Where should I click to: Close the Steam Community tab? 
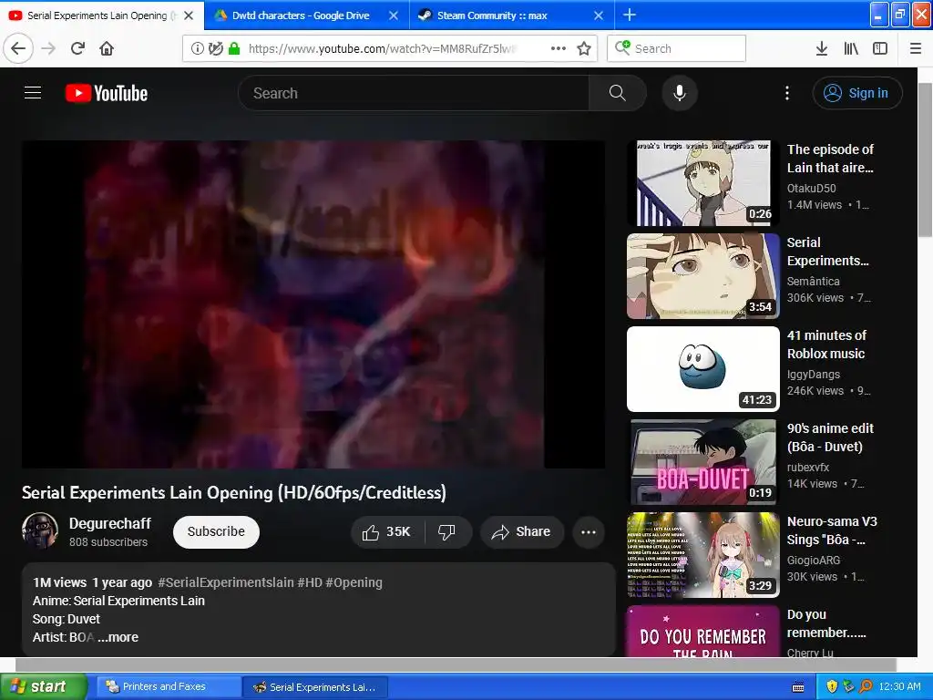(599, 15)
